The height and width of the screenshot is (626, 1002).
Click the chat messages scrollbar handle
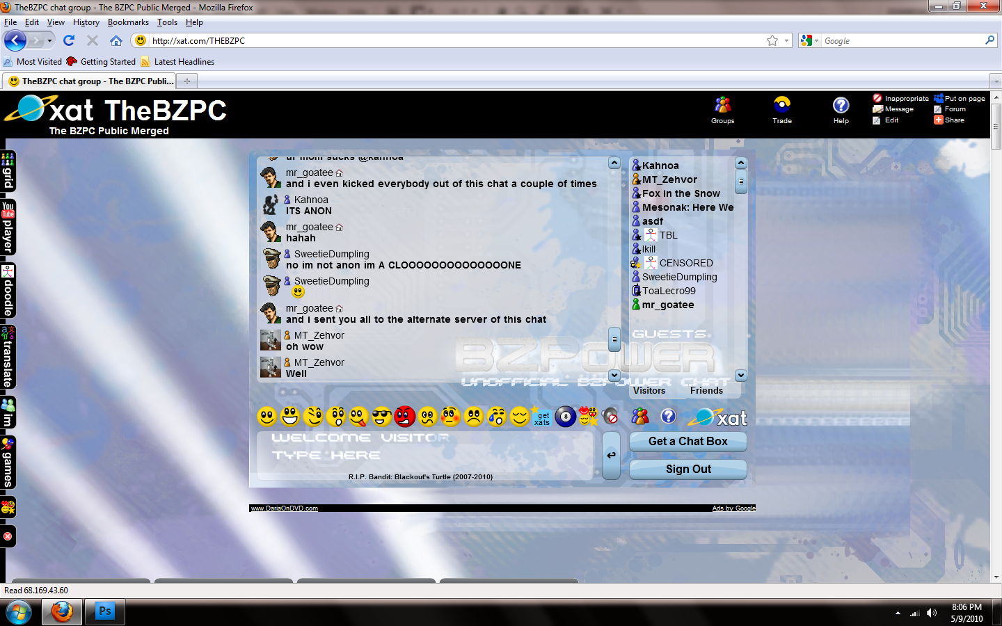coord(614,339)
